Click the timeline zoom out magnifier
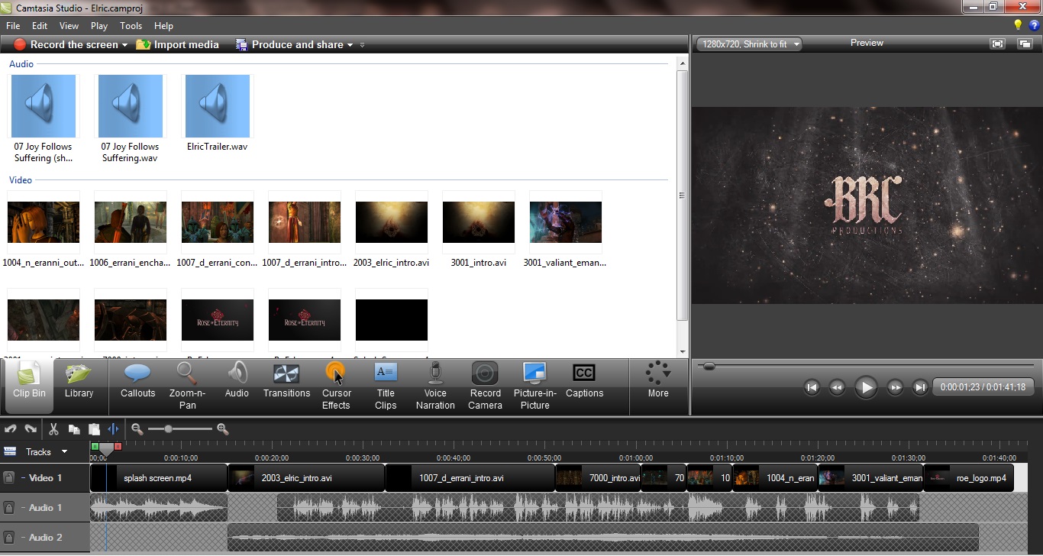 137,429
